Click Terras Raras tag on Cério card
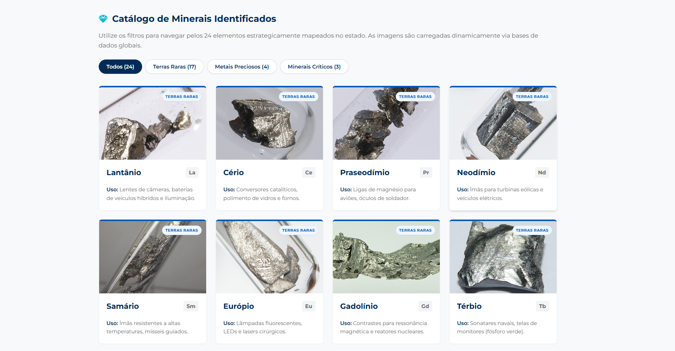The height and width of the screenshot is (351, 675). point(298,97)
